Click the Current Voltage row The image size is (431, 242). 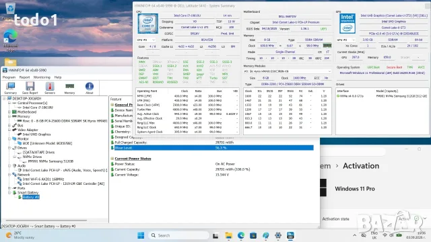click(212, 175)
